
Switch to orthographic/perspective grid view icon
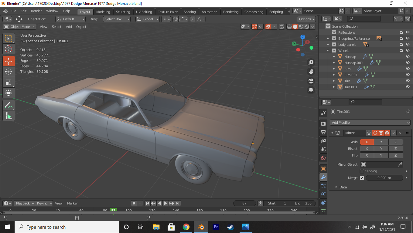tap(311, 90)
